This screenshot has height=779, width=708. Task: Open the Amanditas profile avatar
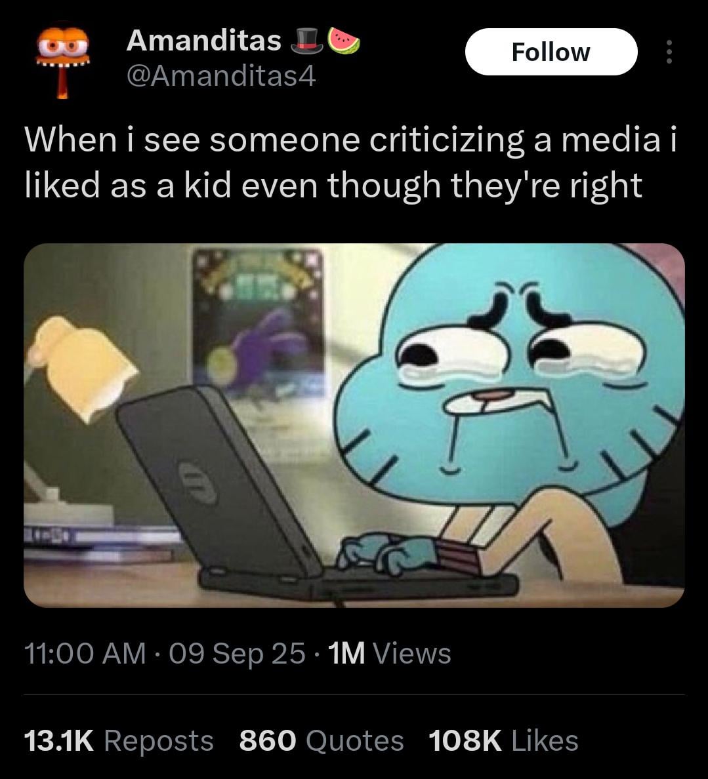pyautogui.click(x=62, y=60)
